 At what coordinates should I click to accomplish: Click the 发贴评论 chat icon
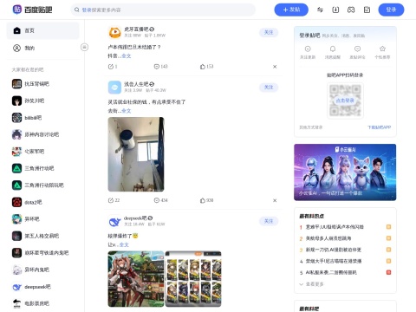[357, 49]
